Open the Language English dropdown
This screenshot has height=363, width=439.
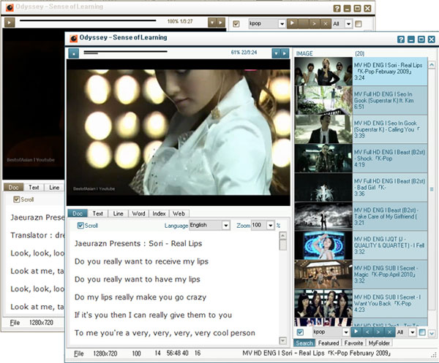pos(225,225)
